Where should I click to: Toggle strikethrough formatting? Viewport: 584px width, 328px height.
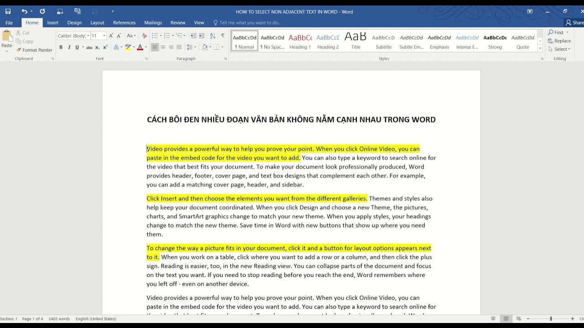89,47
